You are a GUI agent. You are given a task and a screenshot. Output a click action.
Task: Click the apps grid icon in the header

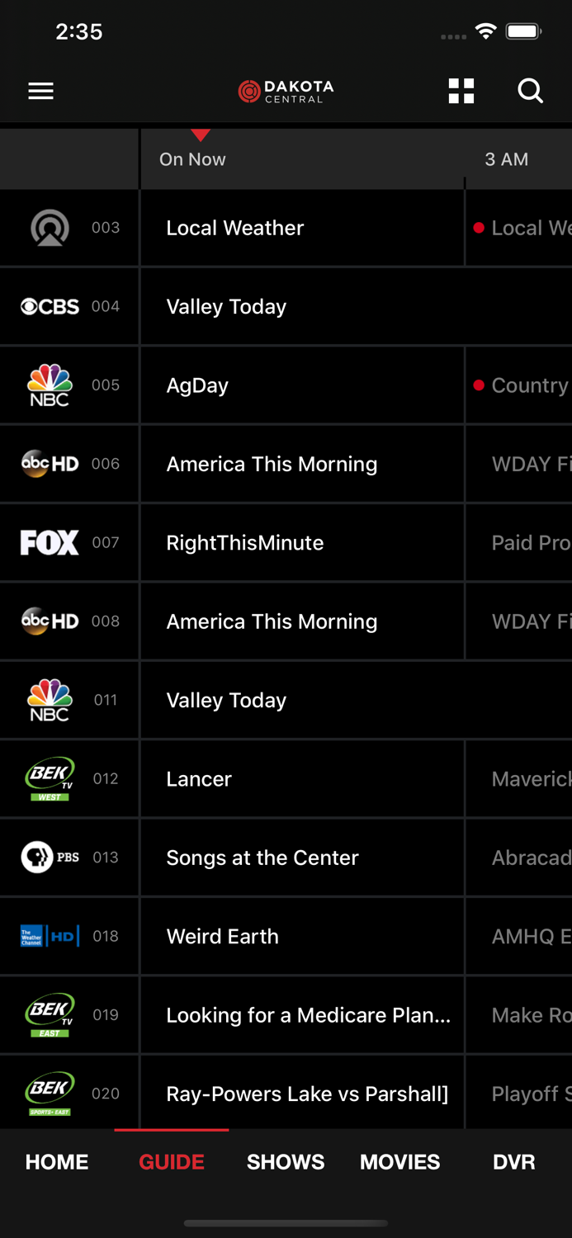461,91
